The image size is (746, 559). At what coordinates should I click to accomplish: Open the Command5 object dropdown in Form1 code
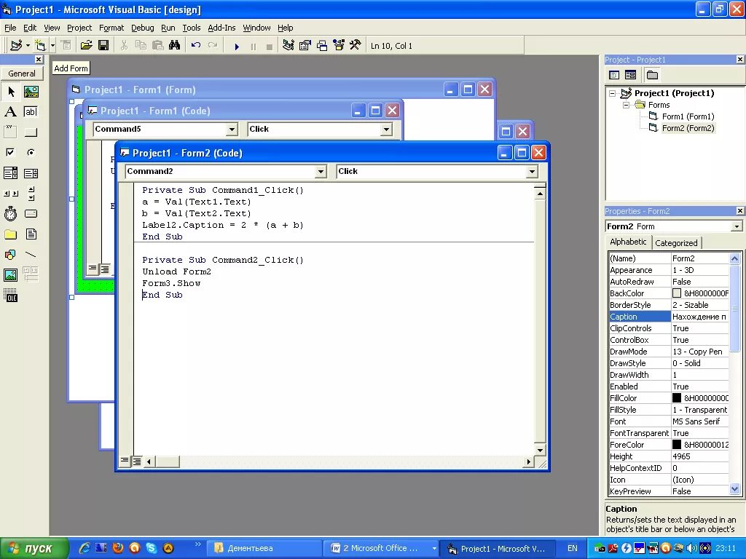click(x=232, y=130)
